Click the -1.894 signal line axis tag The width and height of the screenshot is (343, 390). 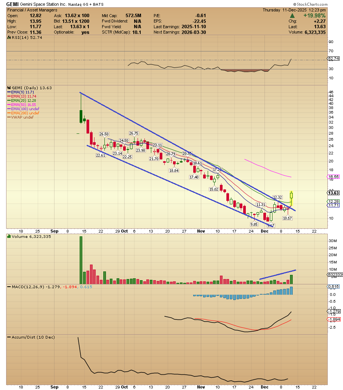tap(333, 319)
